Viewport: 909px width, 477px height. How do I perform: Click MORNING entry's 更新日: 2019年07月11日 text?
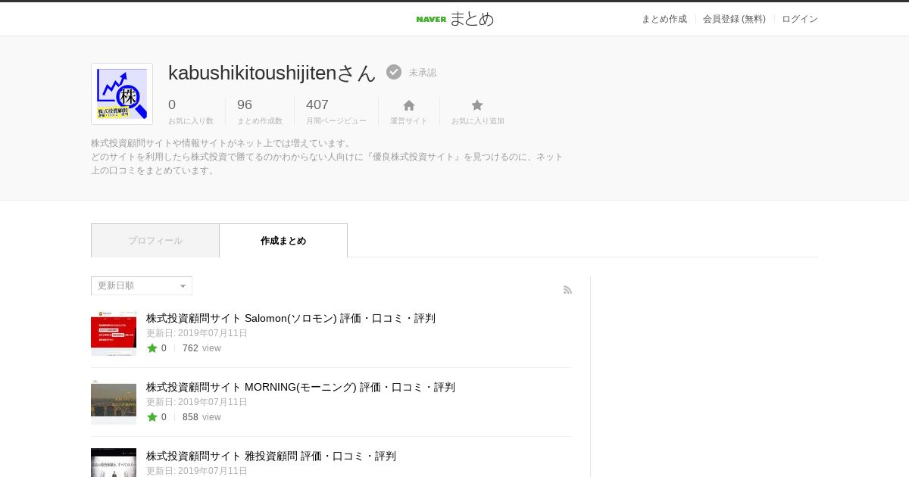click(197, 402)
